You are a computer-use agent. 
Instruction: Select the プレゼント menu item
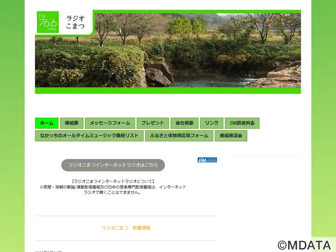tap(152, 123)
